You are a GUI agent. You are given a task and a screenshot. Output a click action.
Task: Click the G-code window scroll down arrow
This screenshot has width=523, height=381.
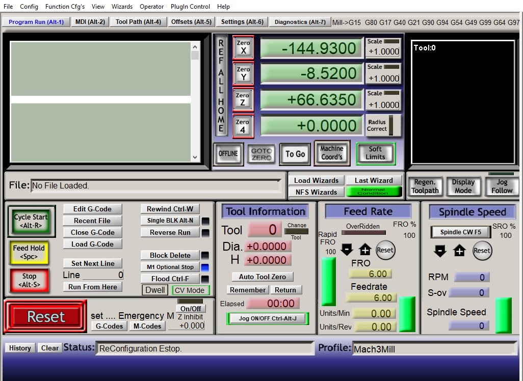pyautogui.click(x=195, y=157)
